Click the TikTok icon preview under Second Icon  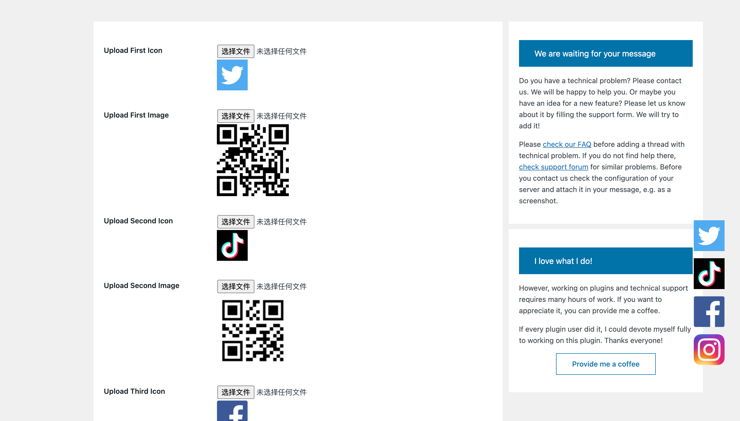pos(232,245)
